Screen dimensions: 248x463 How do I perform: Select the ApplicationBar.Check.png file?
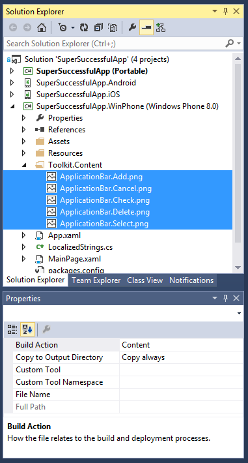coord(105,200)
